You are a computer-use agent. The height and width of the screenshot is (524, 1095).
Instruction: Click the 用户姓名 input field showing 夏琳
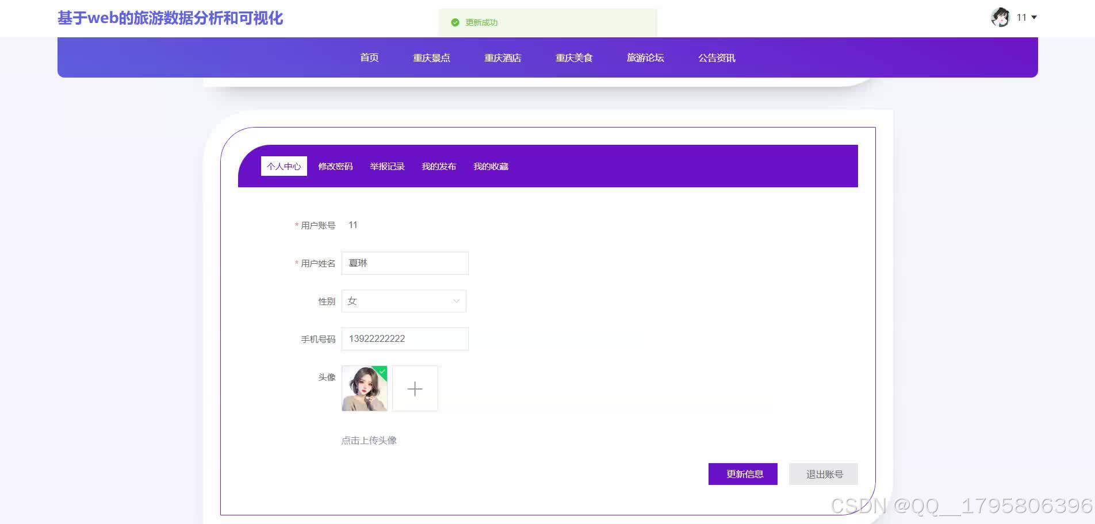(404, 263)
